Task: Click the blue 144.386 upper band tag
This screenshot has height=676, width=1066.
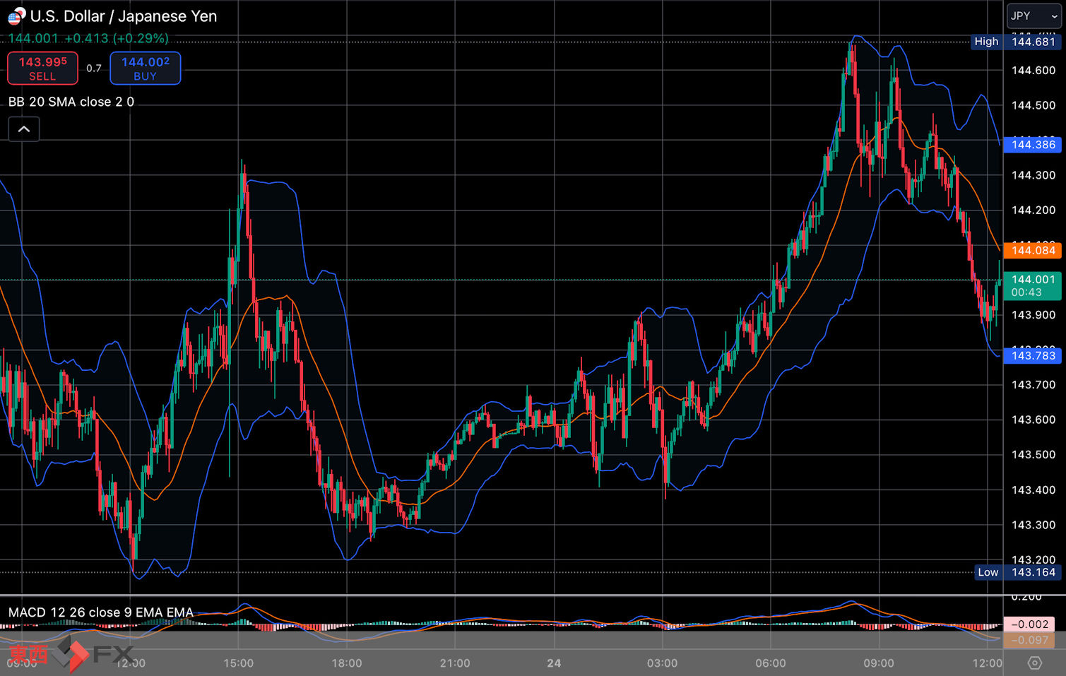Action: [x=1033, y=145]
